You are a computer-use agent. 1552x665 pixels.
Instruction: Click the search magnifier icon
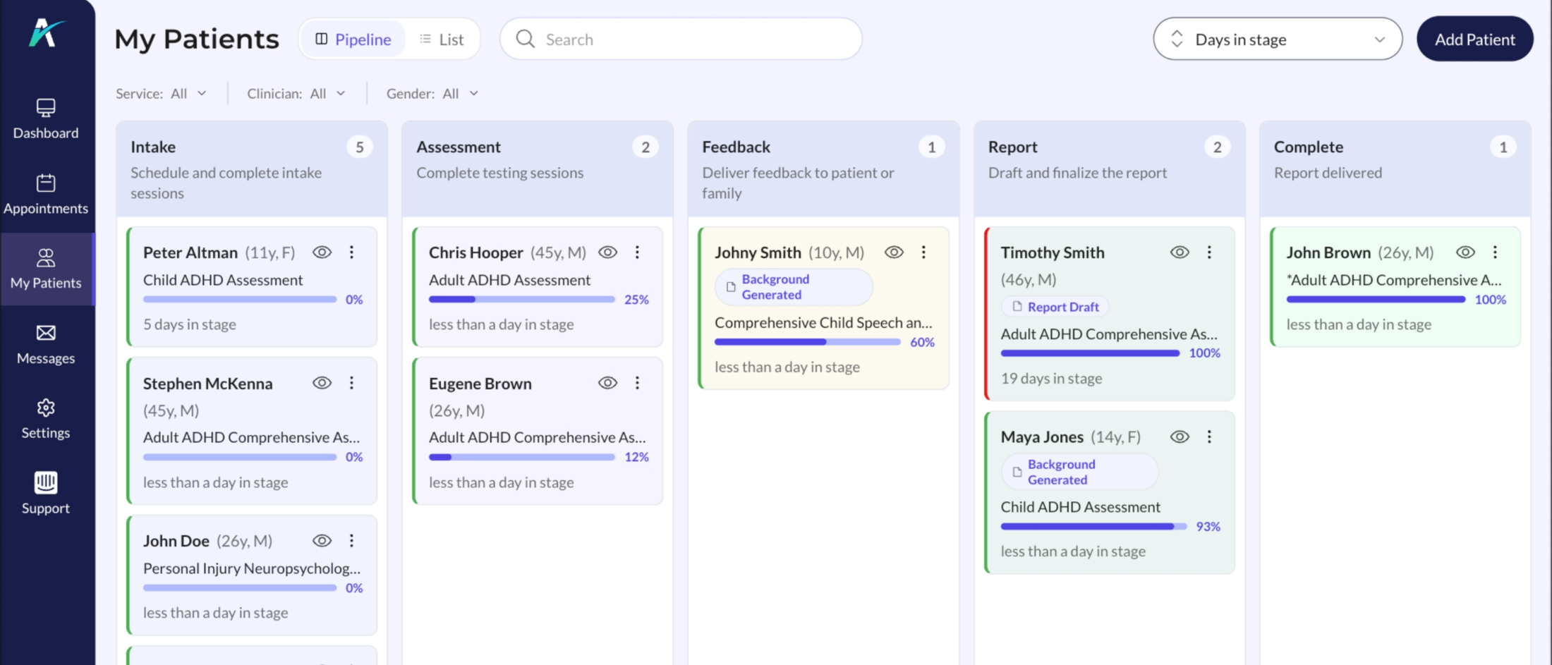tap(525, 39)
